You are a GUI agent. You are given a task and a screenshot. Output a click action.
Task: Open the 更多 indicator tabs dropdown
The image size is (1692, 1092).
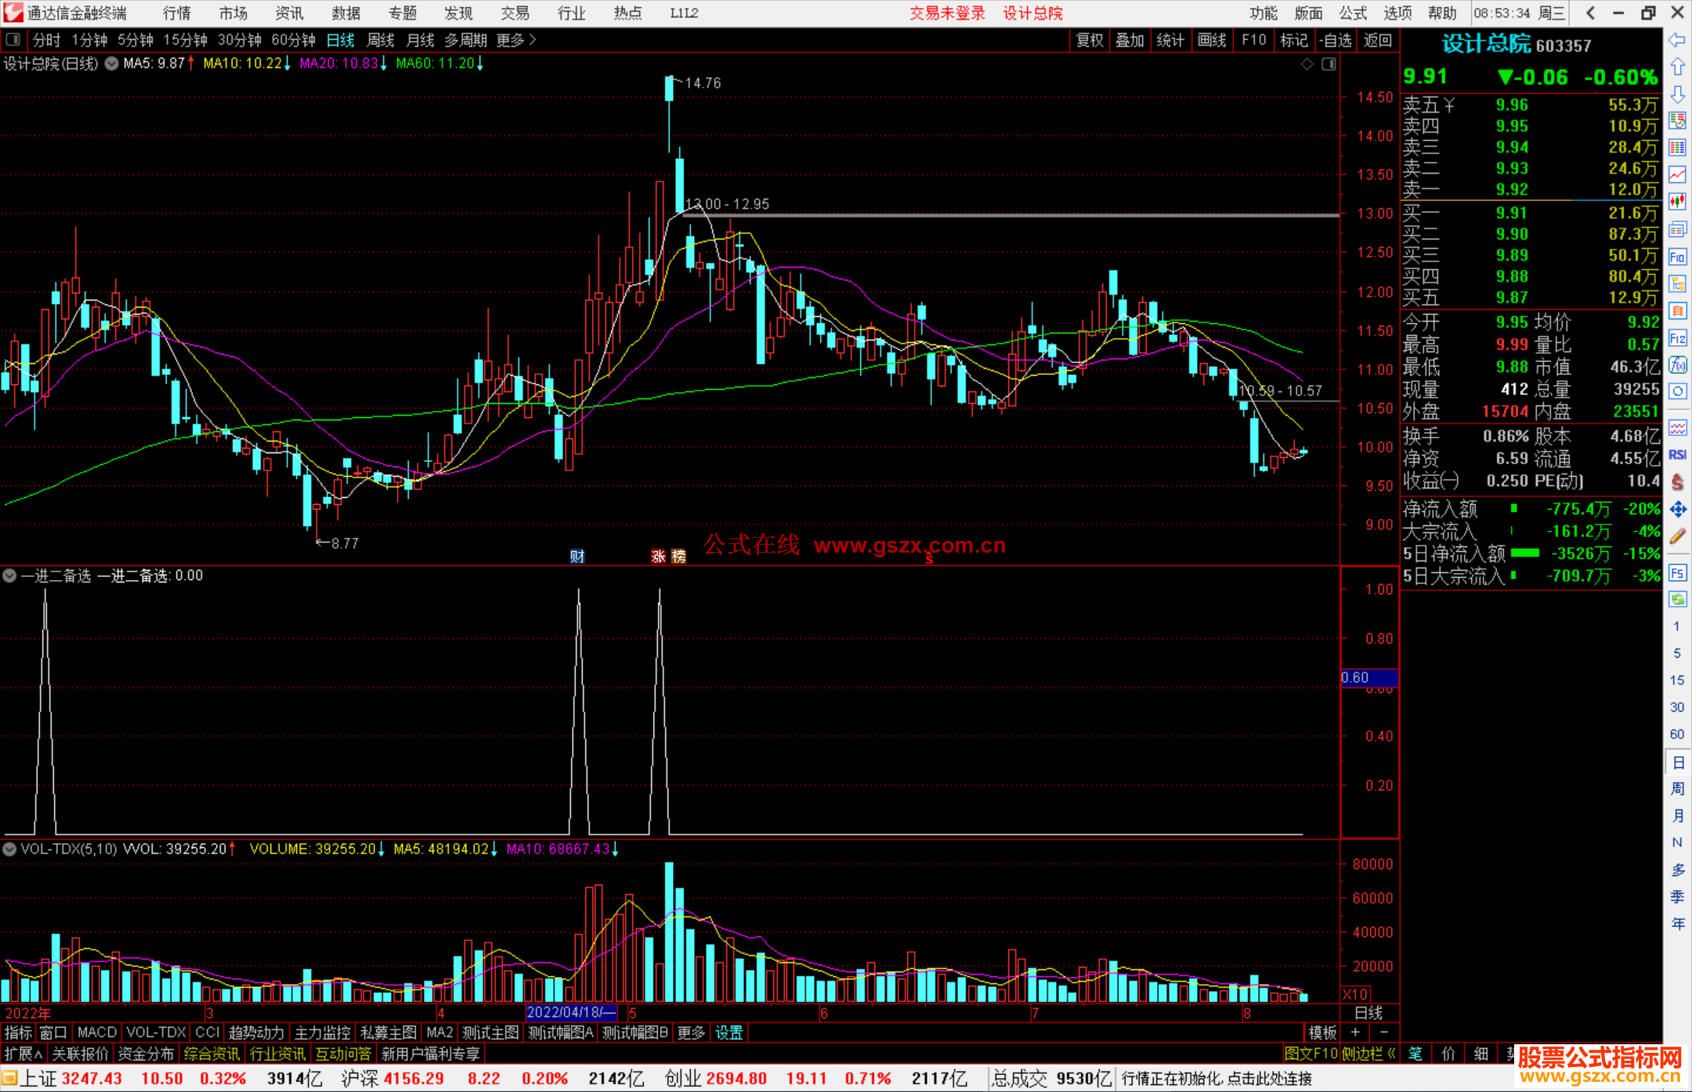click(691, 1033)
